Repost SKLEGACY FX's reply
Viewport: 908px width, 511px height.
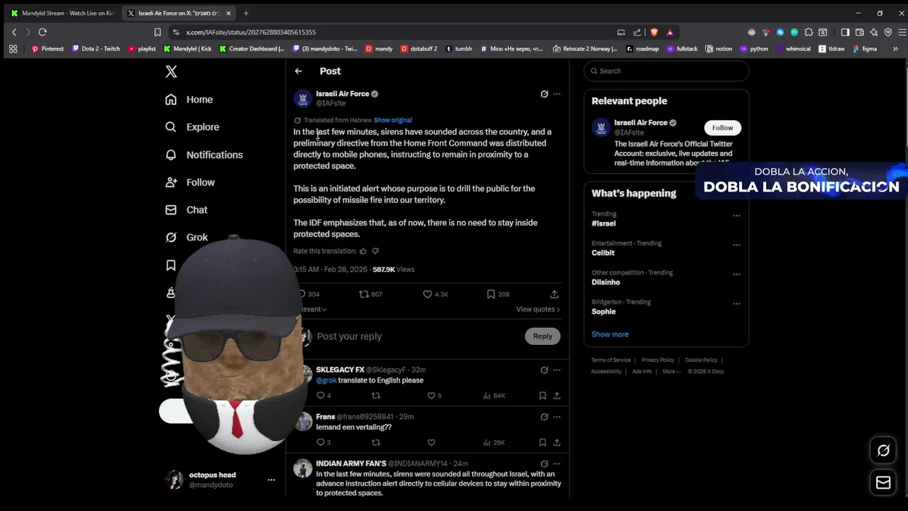(376, 395)
